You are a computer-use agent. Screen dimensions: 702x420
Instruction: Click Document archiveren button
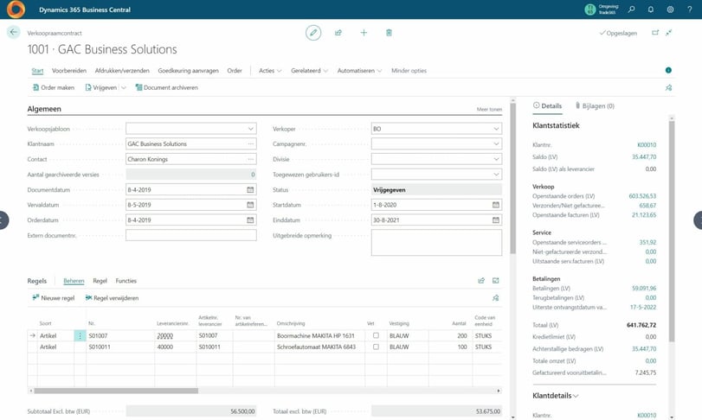166,87
